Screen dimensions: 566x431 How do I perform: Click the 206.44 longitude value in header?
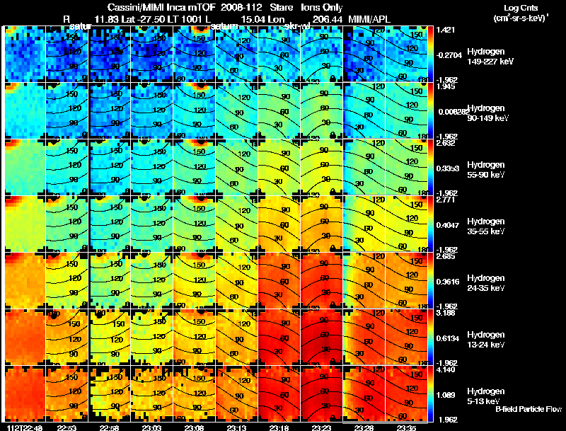coord(327,20)
